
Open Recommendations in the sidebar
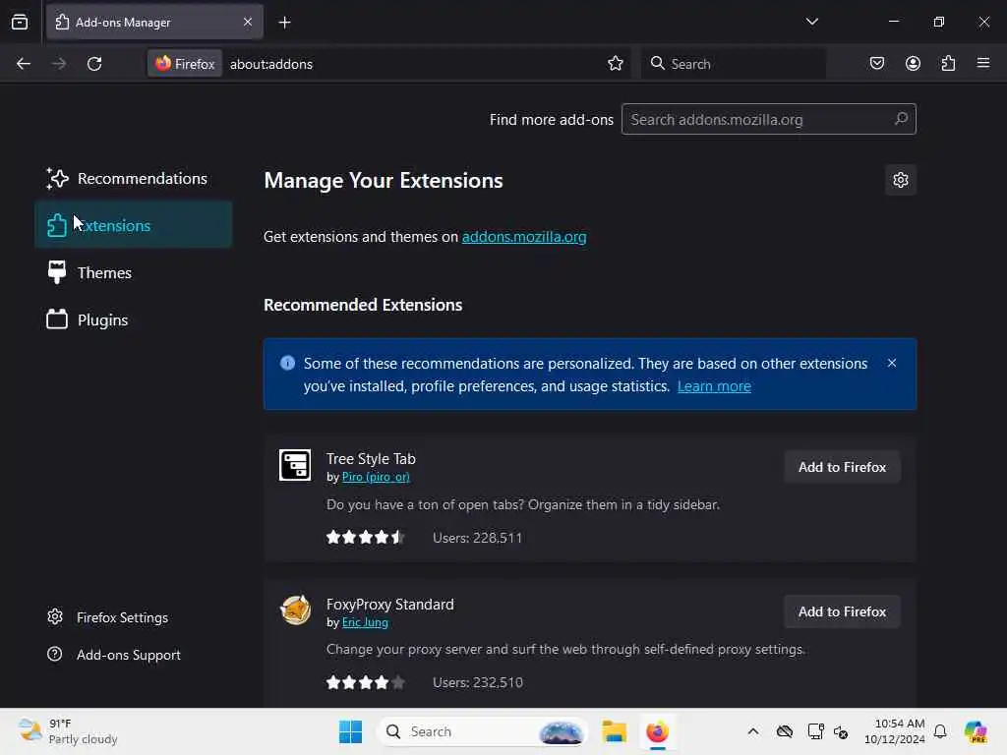point(133,179)
